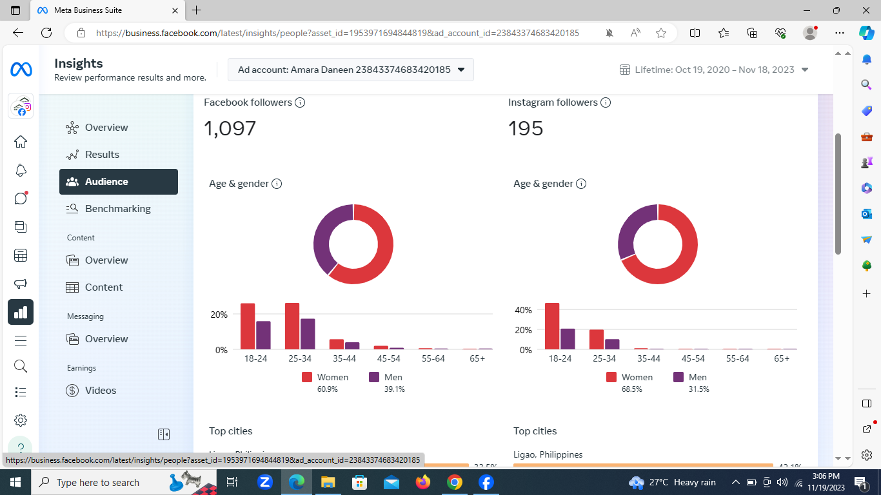Click the info icon beside Facebook followers

(300, 102)
